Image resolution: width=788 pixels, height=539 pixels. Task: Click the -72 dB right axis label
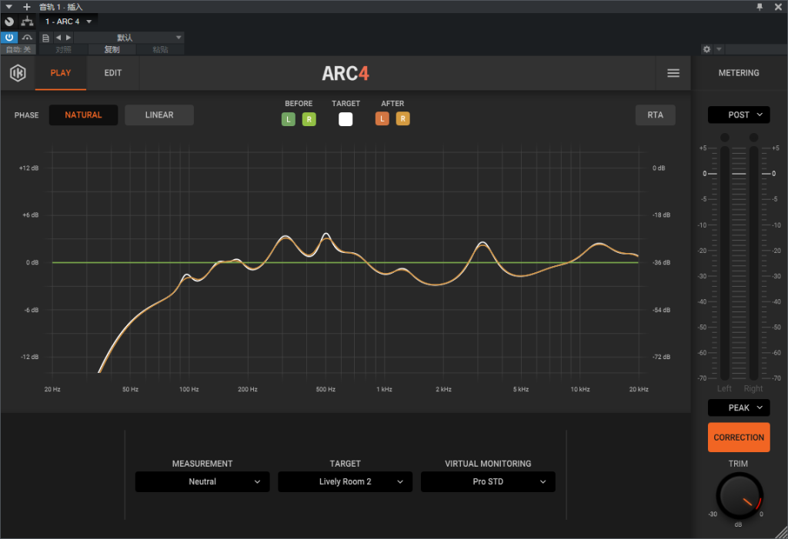[661, 358]
